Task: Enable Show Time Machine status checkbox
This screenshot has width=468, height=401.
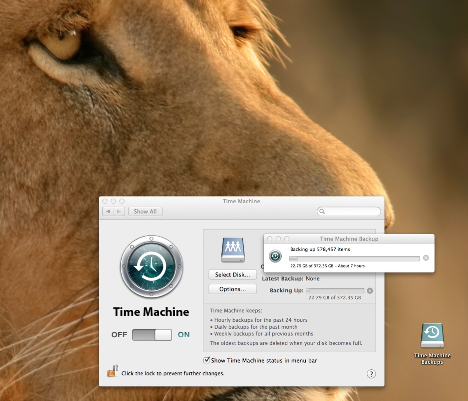Action: [207, 360]
